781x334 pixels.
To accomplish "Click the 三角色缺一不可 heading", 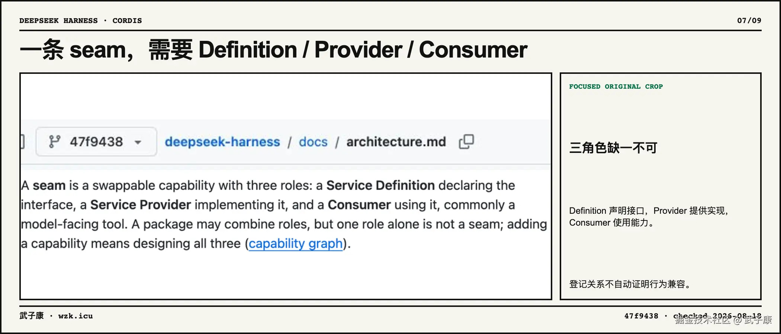I will 613,148.
